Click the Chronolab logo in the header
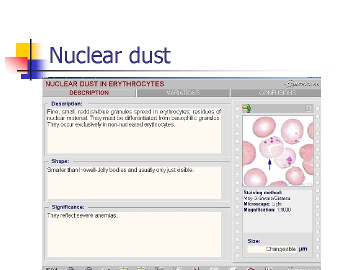This screenshot has height=270, width=360. (302, 84)
